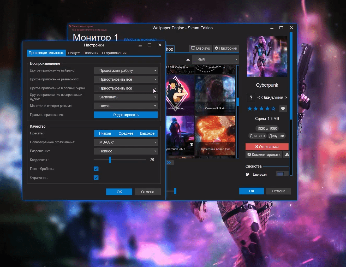346x267 pixels.
Task: Click the 1920 x 1080 resolution tag
Action: (267, 128)
